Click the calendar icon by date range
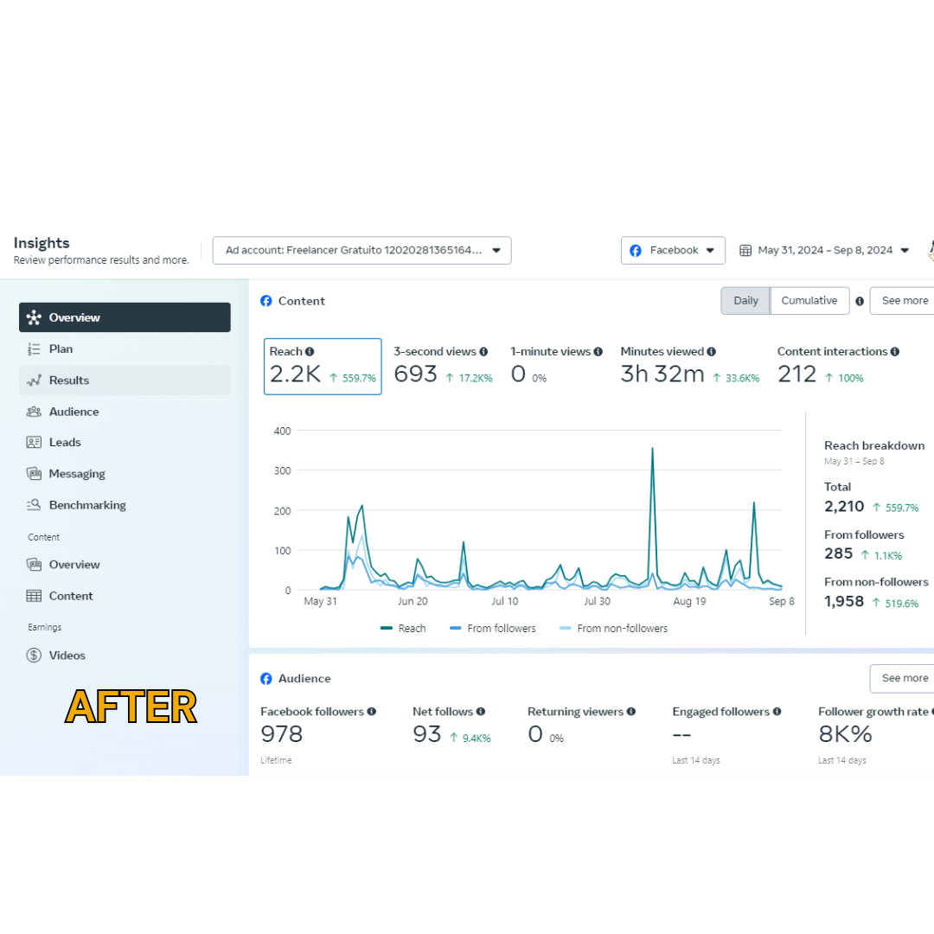The width and height of the screenshot is (934, 934). [x=745, y=250]
